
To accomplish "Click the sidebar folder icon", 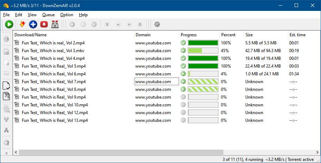I will tap(6, 73).
